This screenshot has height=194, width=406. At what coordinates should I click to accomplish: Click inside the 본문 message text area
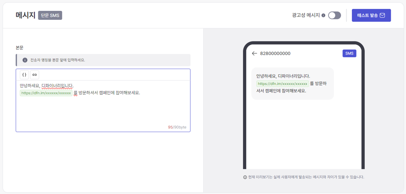pos(103,111)
